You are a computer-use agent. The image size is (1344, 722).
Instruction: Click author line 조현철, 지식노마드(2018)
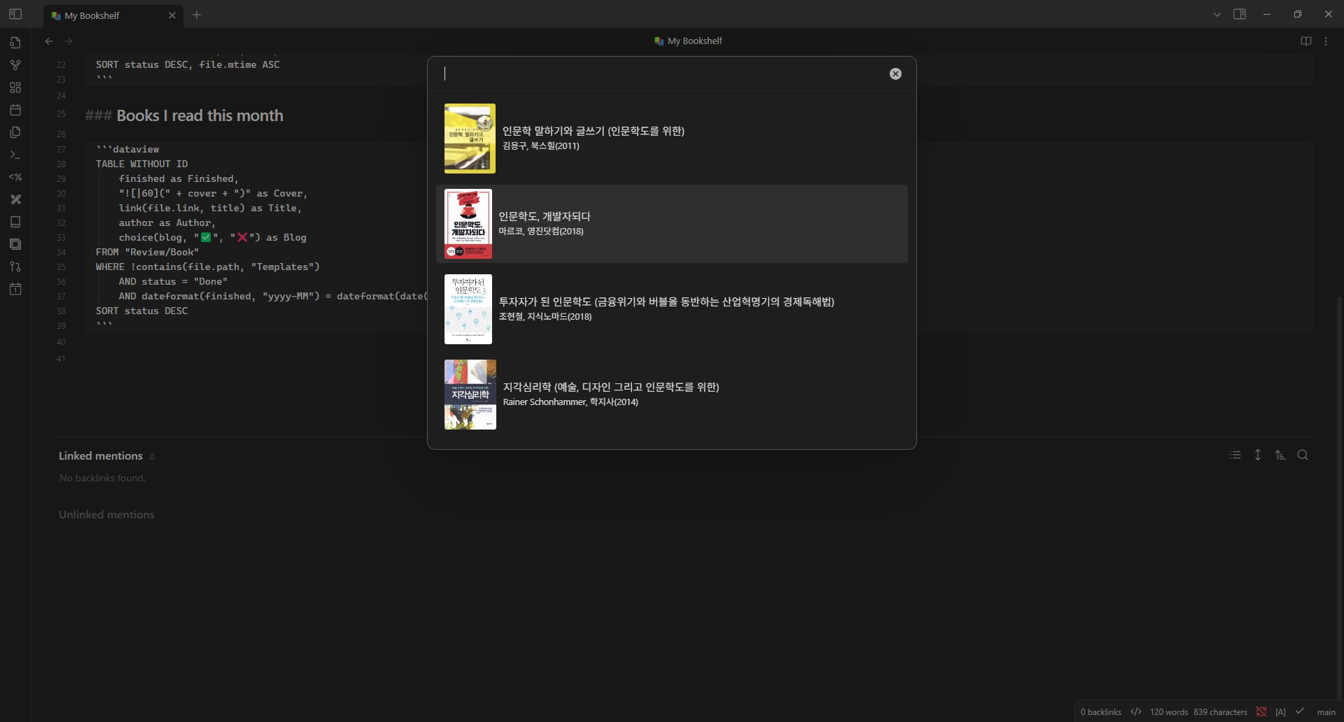click(545, 317)
